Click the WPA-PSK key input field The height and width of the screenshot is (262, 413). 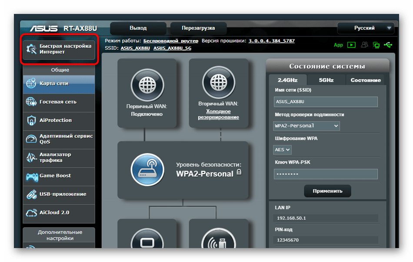(326, 174)
